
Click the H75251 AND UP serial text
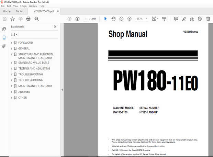coord(148,112)
